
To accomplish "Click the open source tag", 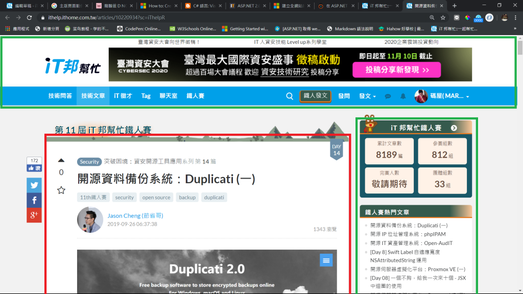I will click(x=156, y=198).
